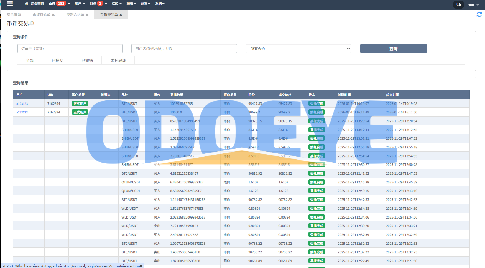Click the blue refresh icon
This screenshot has width=485, height=268.
click(x=479, y=14)
